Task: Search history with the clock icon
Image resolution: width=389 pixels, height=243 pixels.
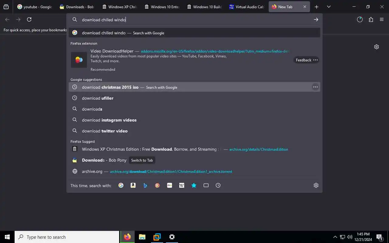Action: tap(218, 185)
